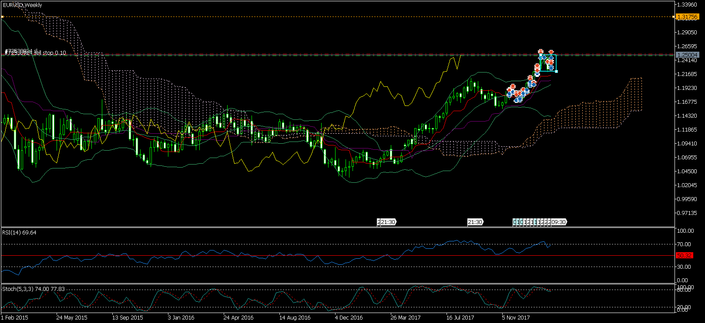Click the gray 1.25004 current price label
The image size is (705, 323).
point(687,55)
